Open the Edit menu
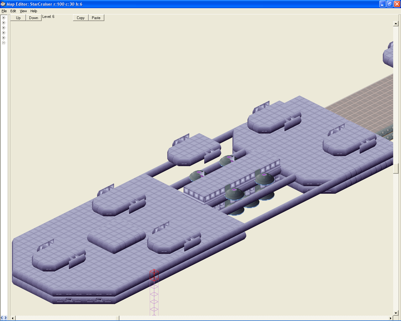This screenshot has height=321, width=401. pos(13,11)
